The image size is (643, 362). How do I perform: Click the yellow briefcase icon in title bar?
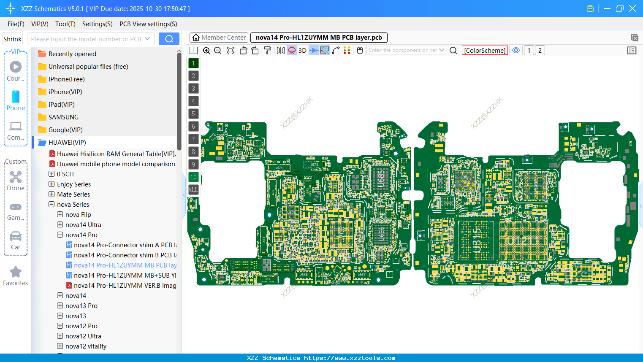tap(590, 8)
